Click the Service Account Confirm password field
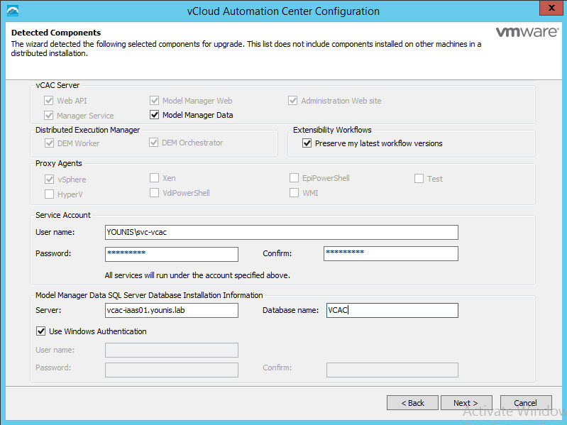This screenshot has height=425, width=567. [x=390, y=253]
